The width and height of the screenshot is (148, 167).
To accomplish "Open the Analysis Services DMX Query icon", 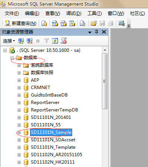I will (64, 23).
